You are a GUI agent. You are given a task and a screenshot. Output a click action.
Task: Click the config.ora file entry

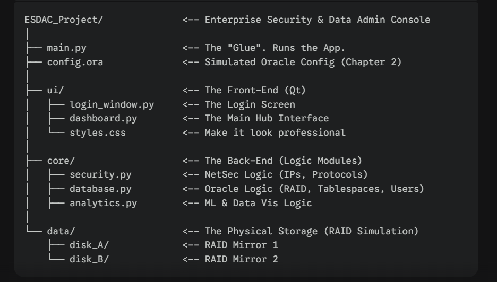pyautogui.click(x=75, y=63)
